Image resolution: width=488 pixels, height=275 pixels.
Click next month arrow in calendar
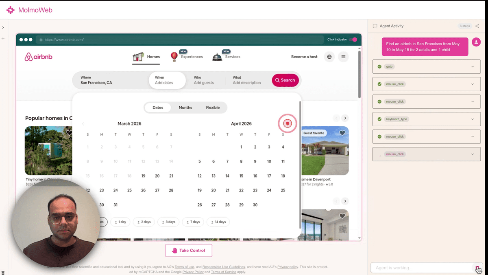(x=288, y=123)
